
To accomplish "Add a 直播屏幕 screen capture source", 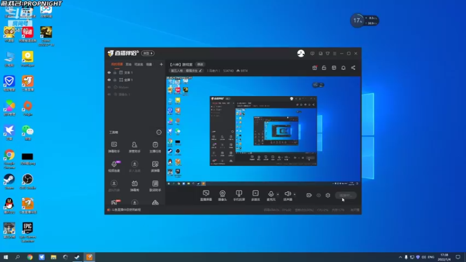I will (206, 196).
